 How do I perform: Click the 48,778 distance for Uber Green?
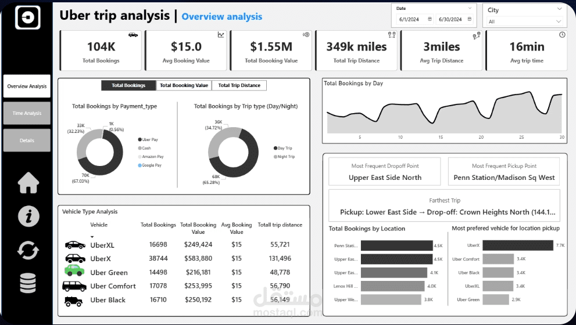pyautogui.click(x=280, y=272)
